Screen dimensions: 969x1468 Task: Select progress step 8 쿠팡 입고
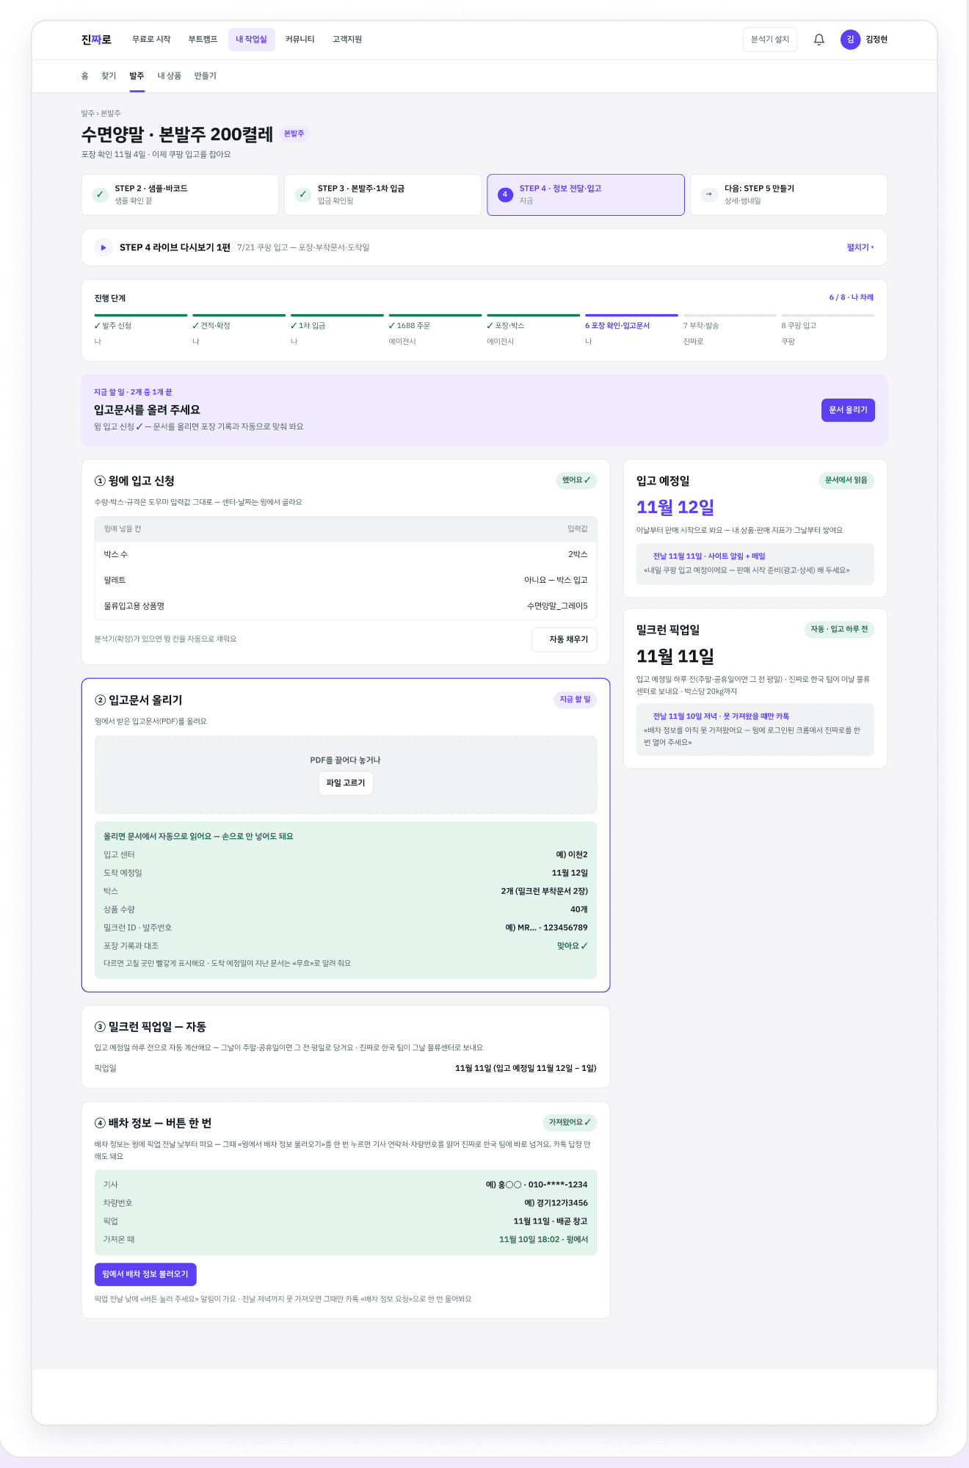pyautogui.click(x=827, y=330)
